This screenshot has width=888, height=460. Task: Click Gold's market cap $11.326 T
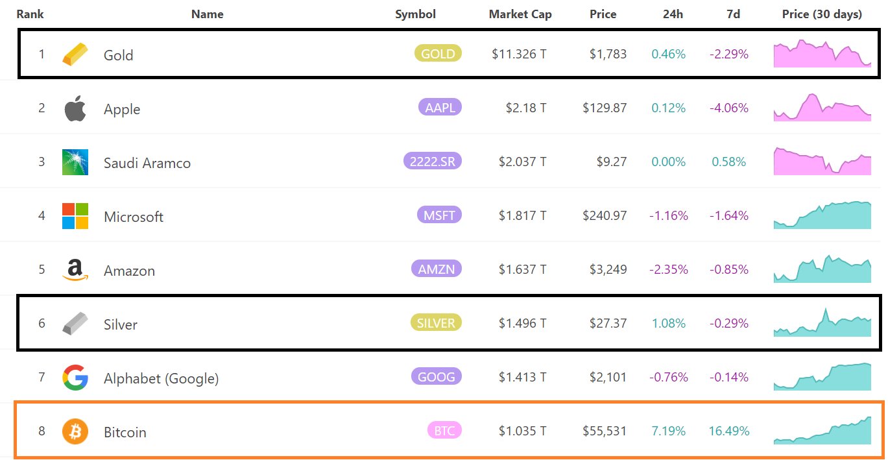(519, 54)
